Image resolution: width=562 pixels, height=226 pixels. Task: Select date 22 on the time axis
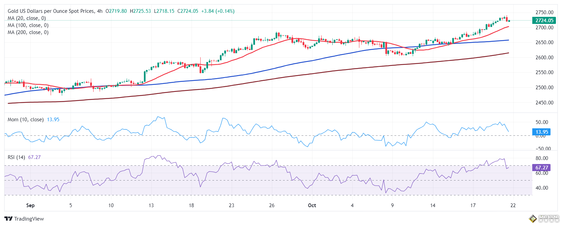pyautogui.click(x=513, y=205)
